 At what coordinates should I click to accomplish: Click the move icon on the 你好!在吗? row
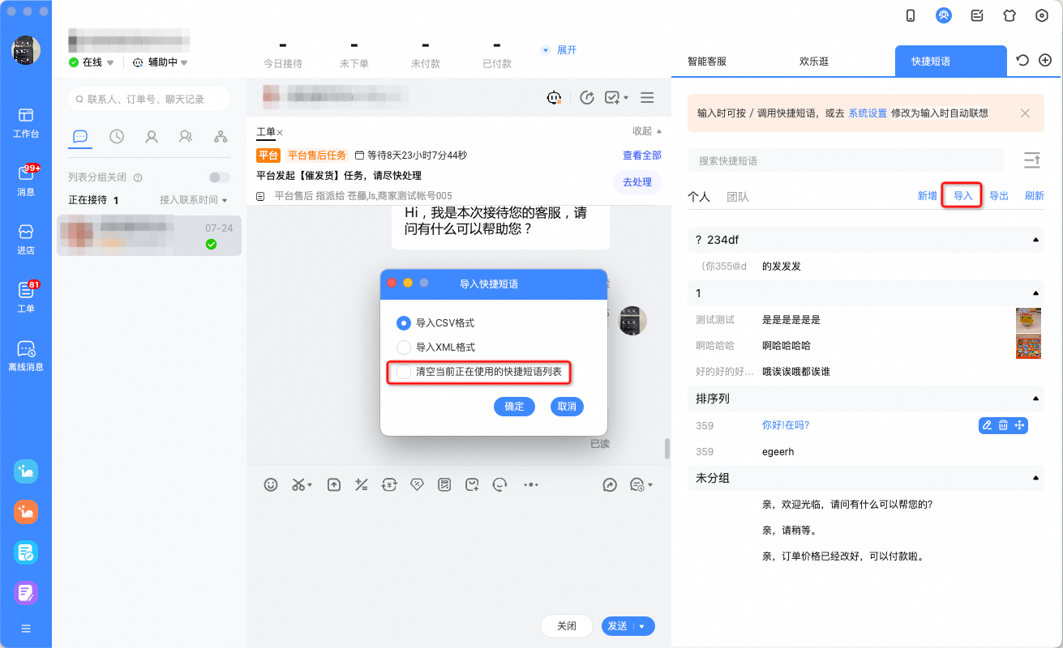(x=1020, y=425)
